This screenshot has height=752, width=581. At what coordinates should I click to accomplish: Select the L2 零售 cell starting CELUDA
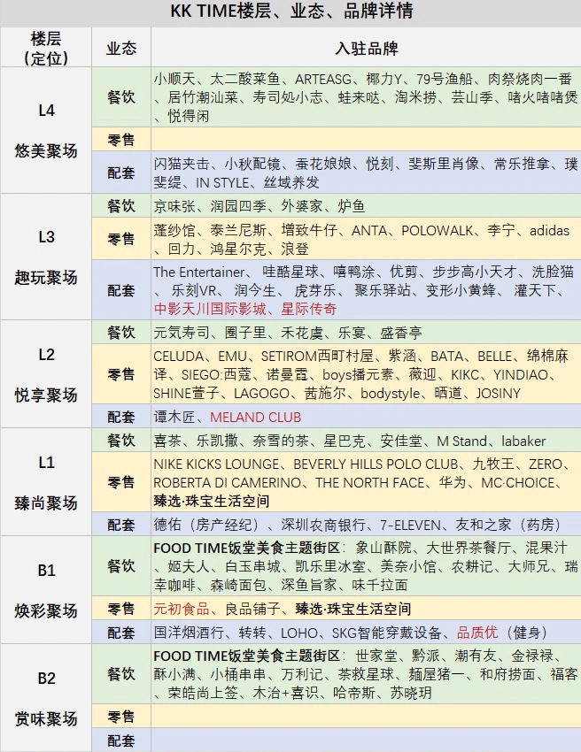(x=366, y=374)
